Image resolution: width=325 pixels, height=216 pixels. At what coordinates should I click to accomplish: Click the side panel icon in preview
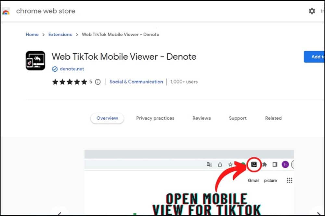click(275, 164)
